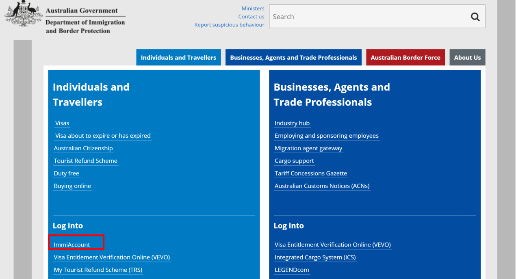This screenshot has width=516, height=279.
Task: Click Department of Immigration and Border Protection title
Action: pyautogui.click(x=85, y=26)
